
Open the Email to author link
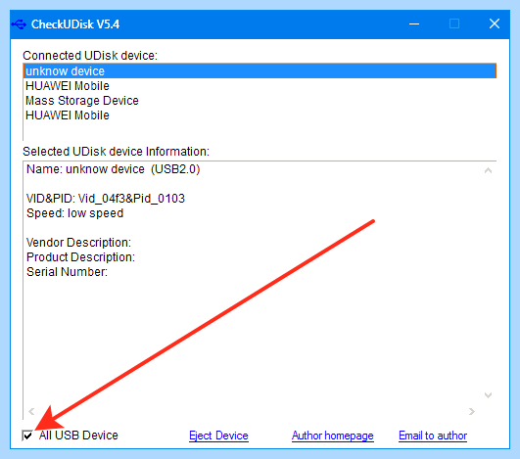[x=433, y=436]
